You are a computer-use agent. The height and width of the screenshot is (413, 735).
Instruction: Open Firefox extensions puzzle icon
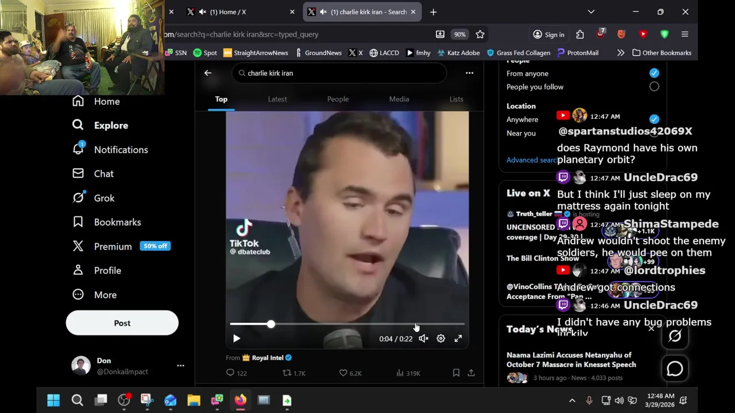(580, 34)
